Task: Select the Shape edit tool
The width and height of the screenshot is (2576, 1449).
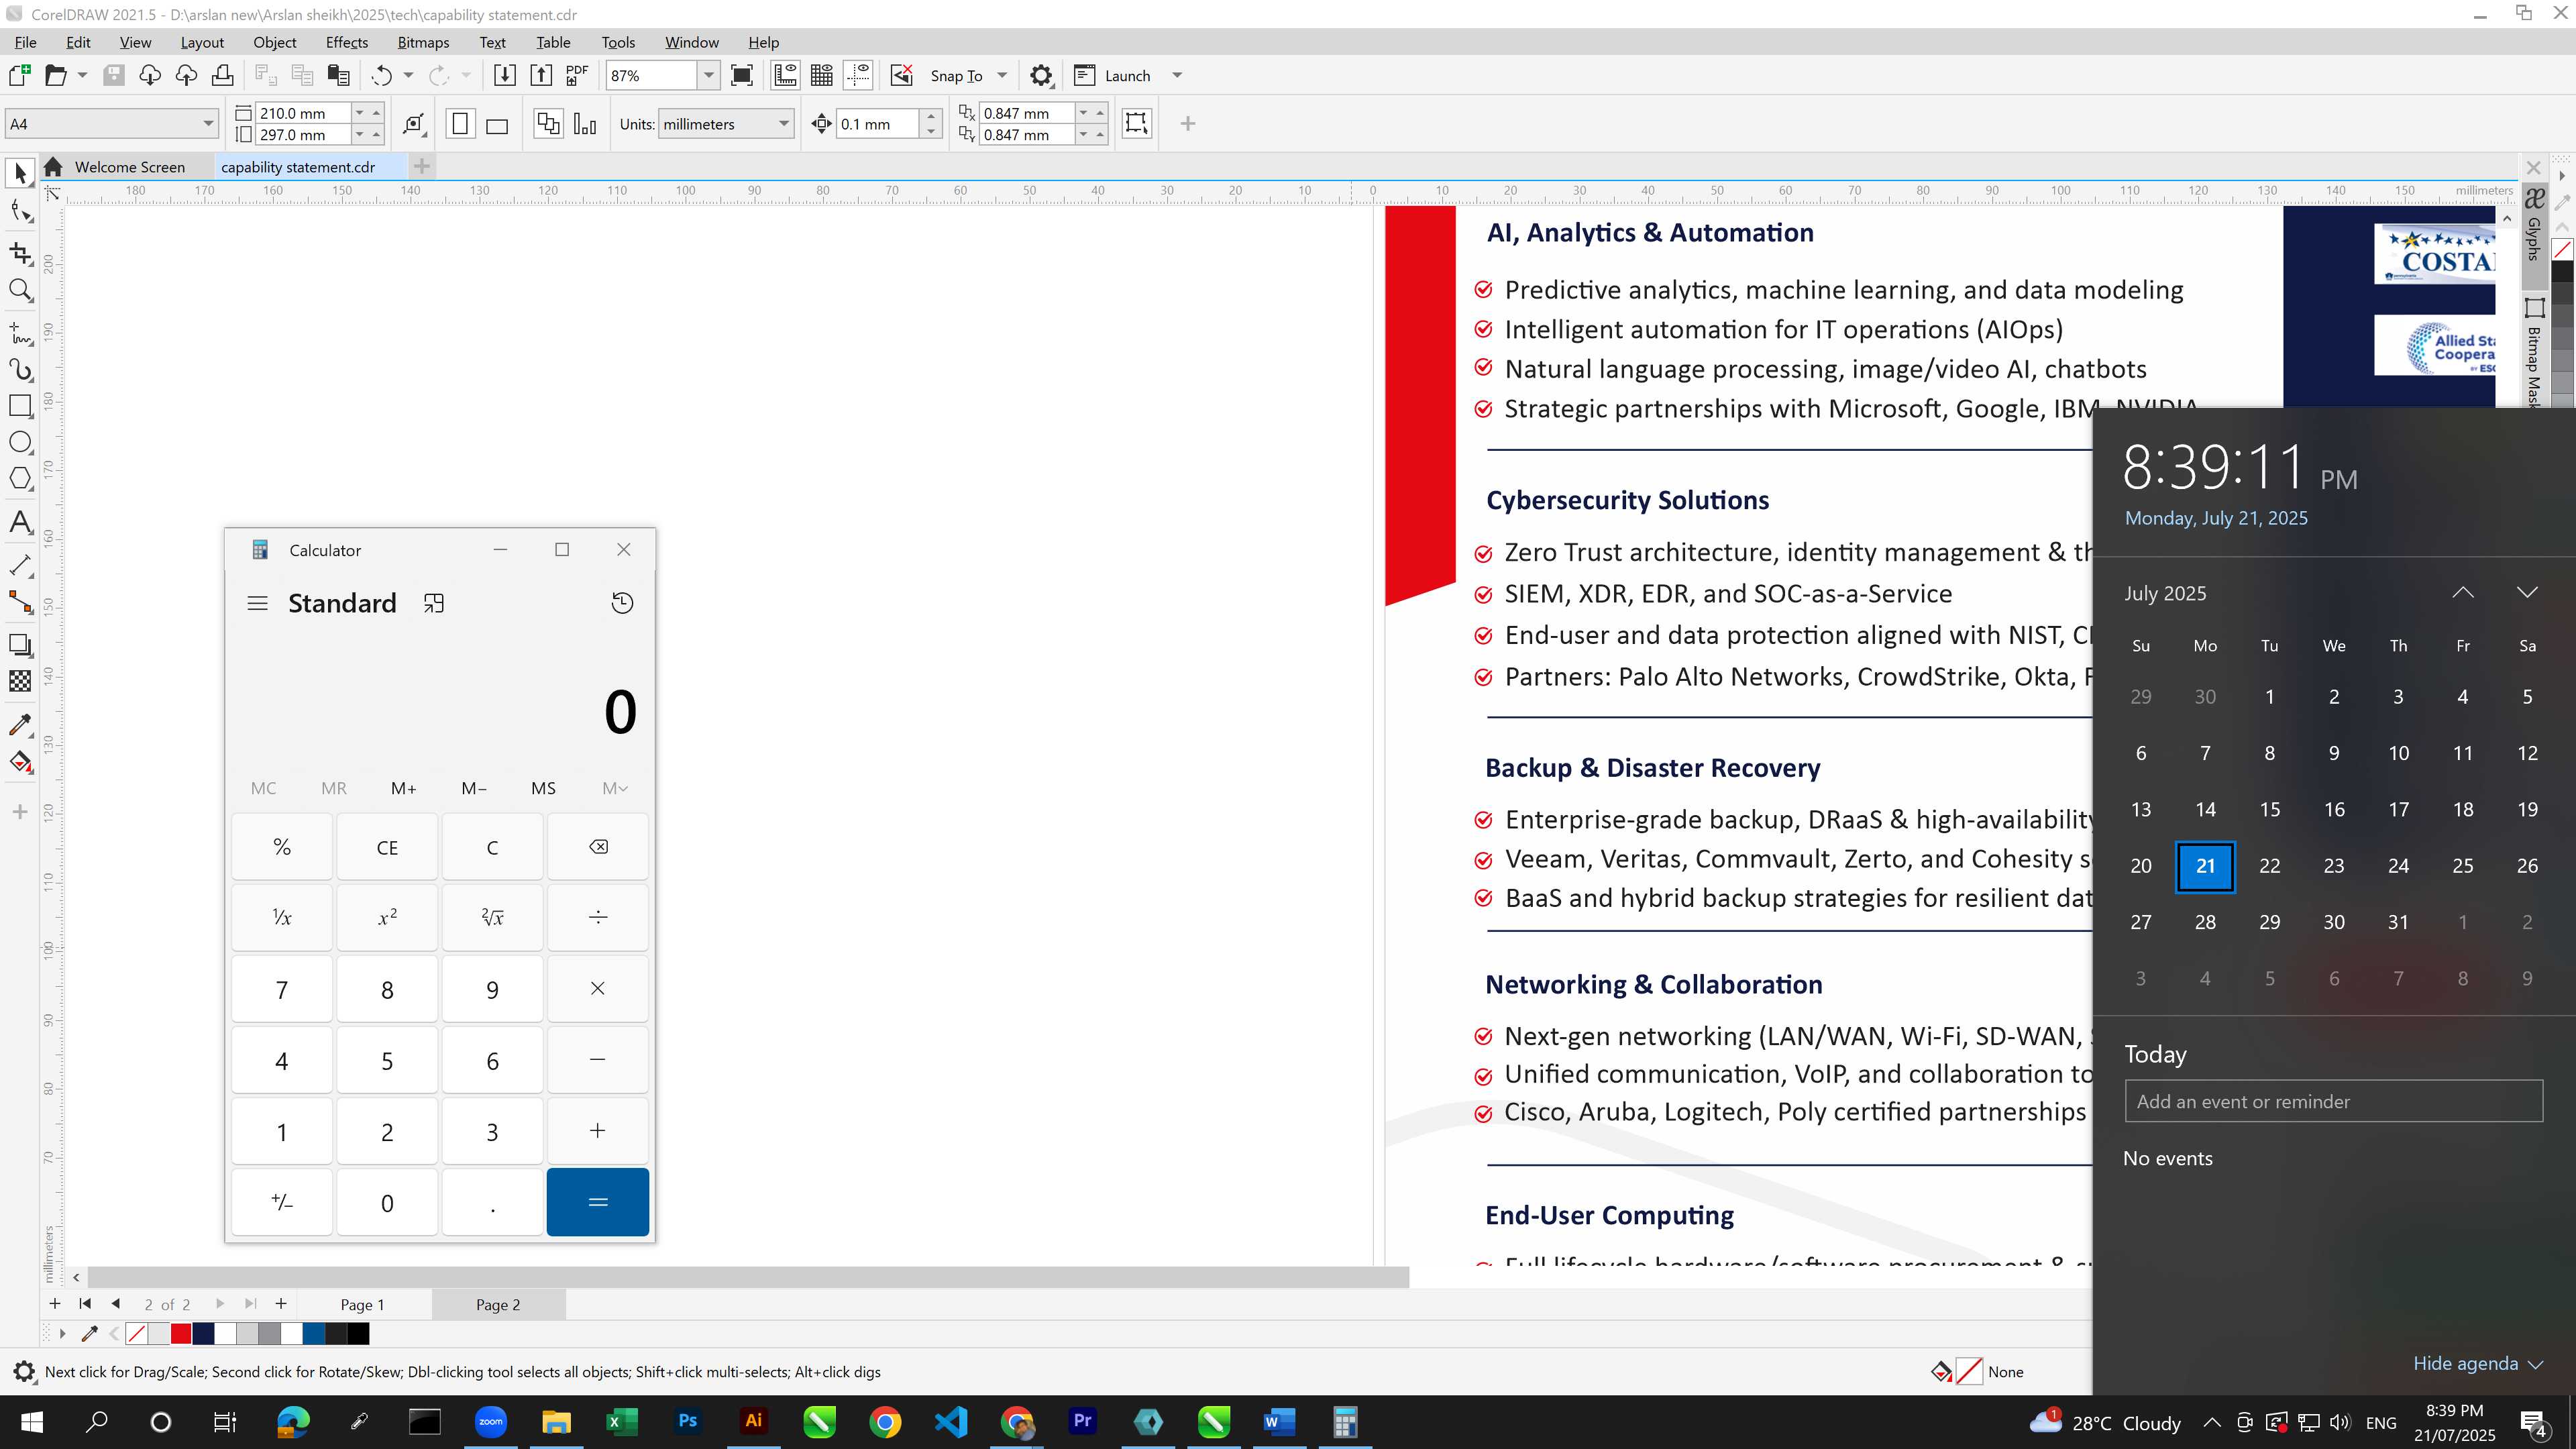Action: click(20, 211)
